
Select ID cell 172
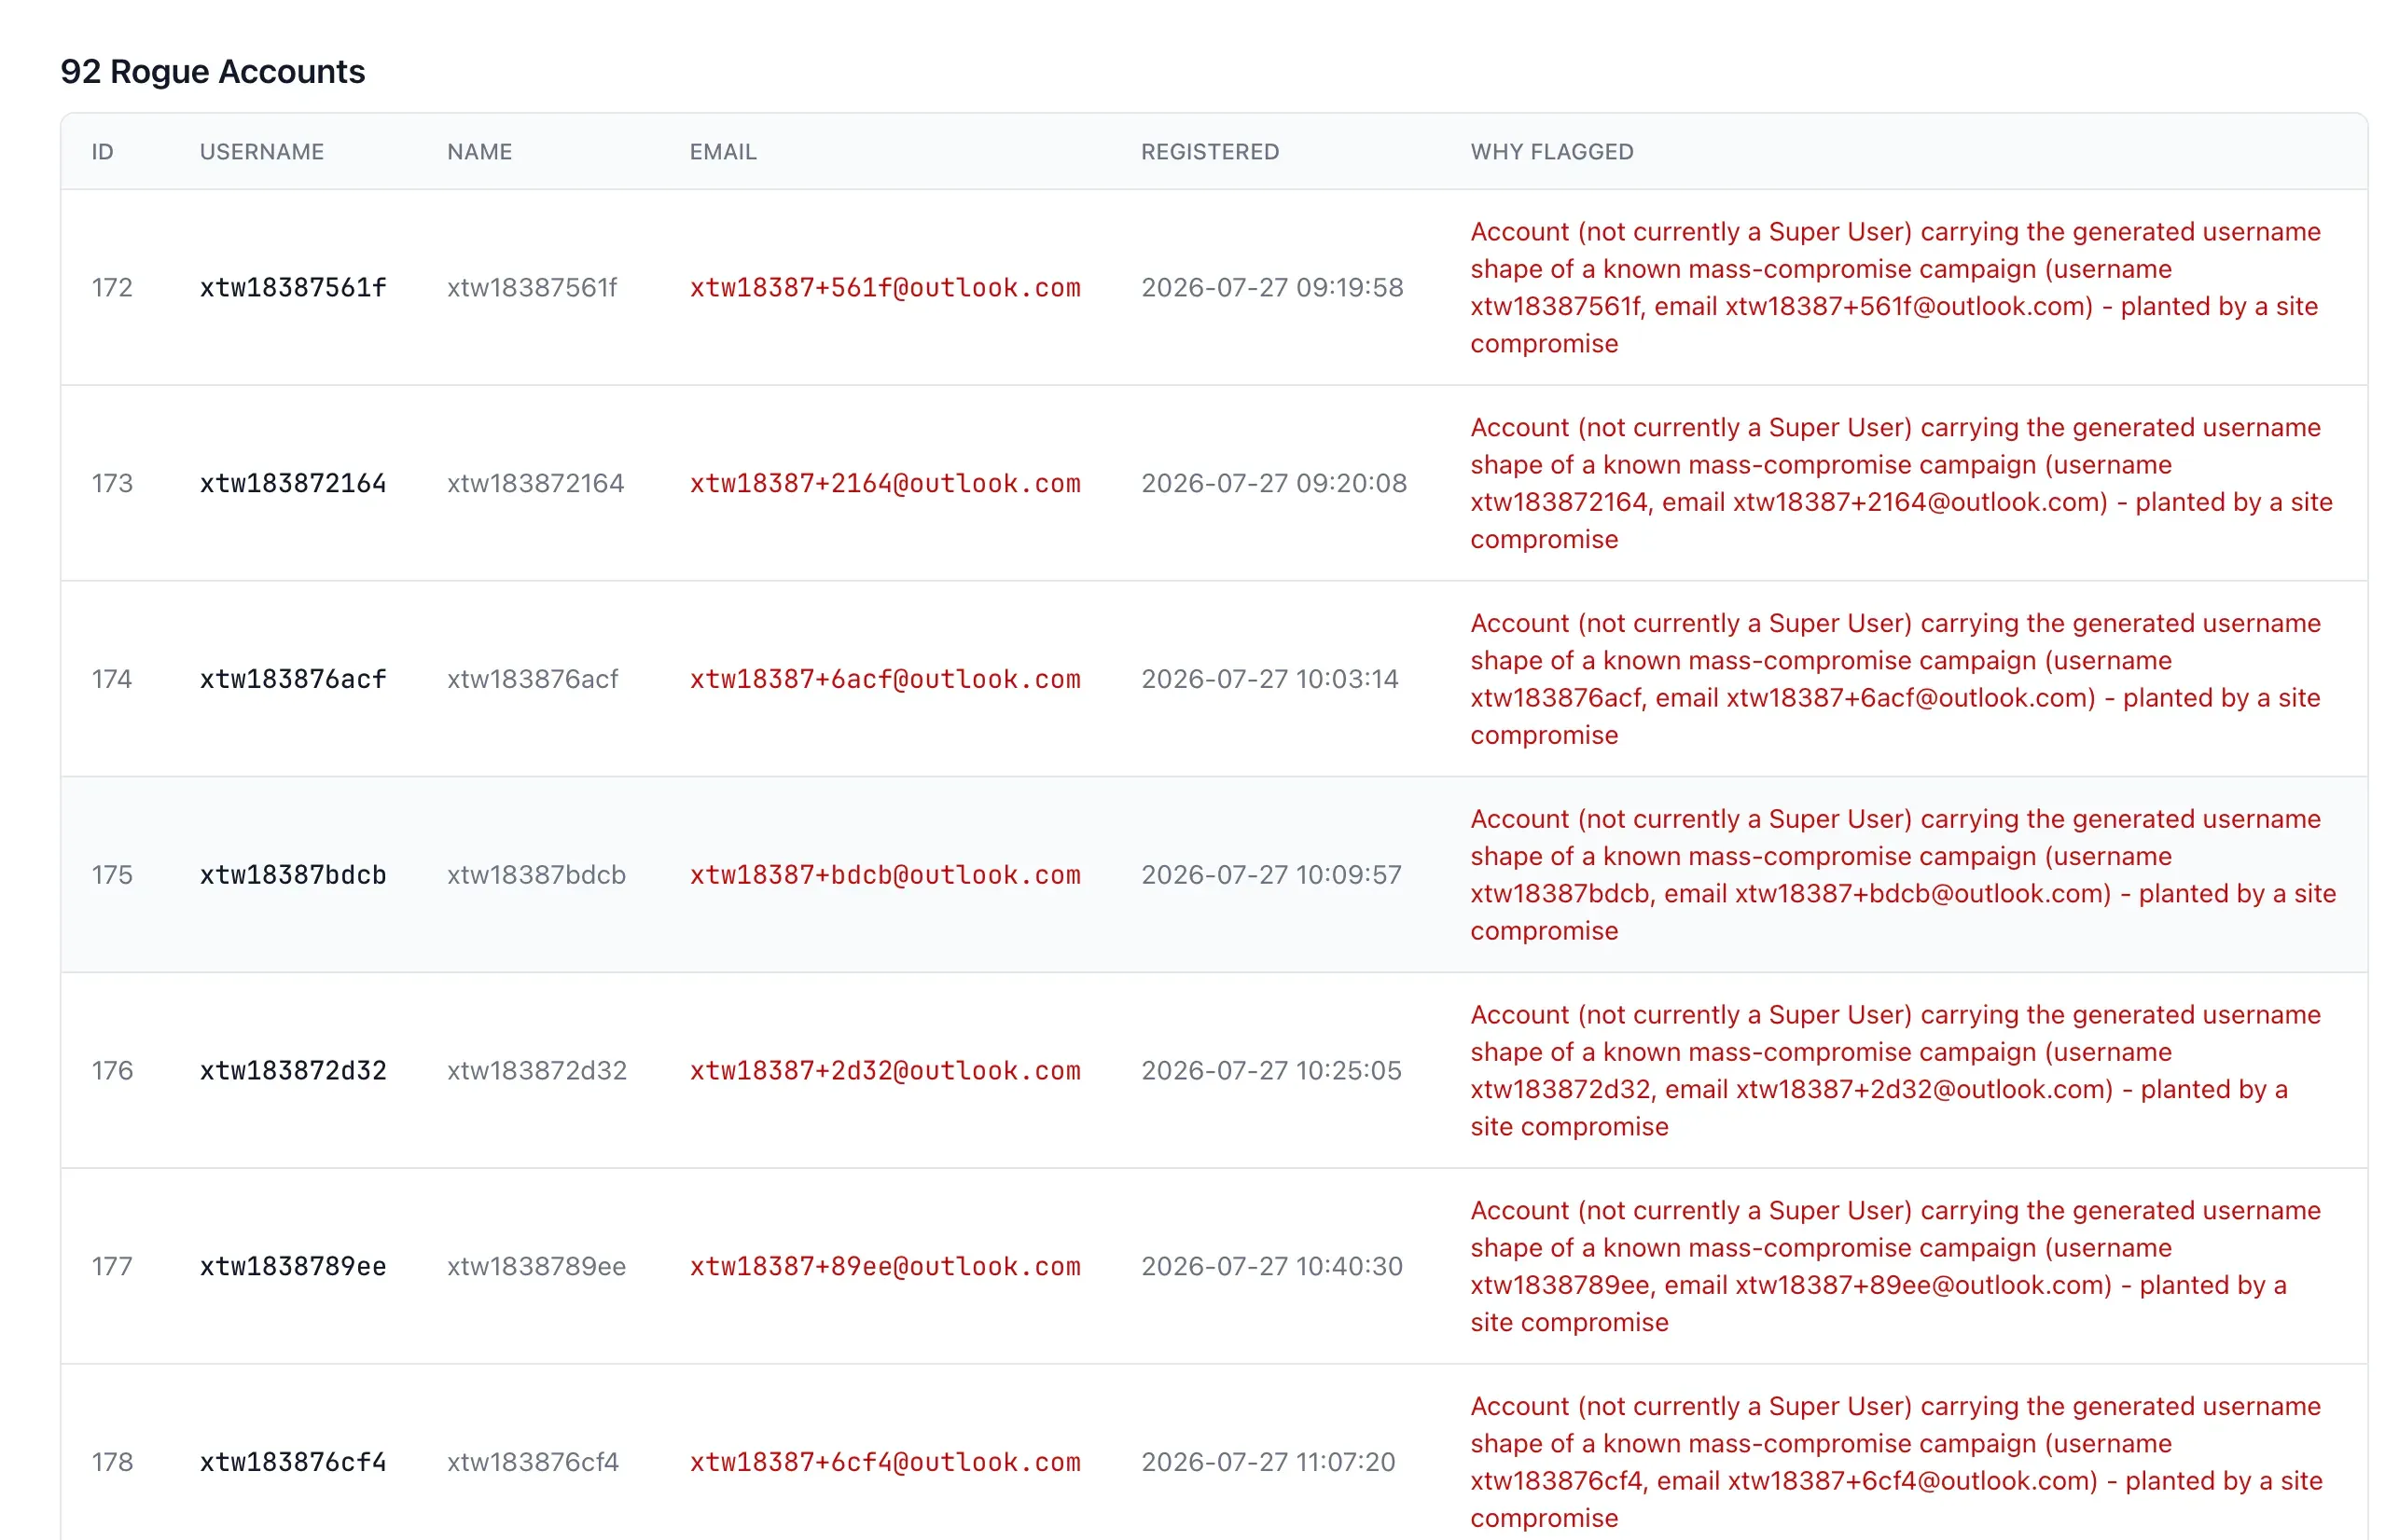[x=112, y=288]
